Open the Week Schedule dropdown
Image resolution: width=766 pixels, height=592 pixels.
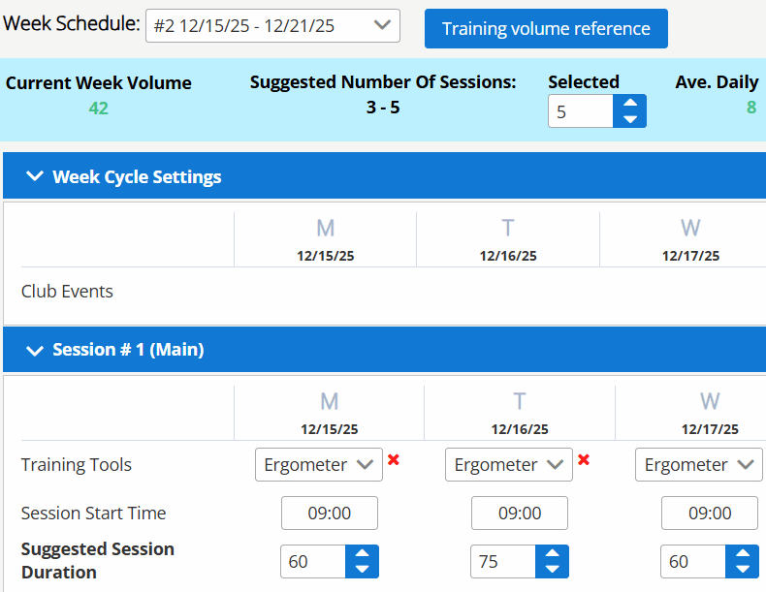pos(272,26)
